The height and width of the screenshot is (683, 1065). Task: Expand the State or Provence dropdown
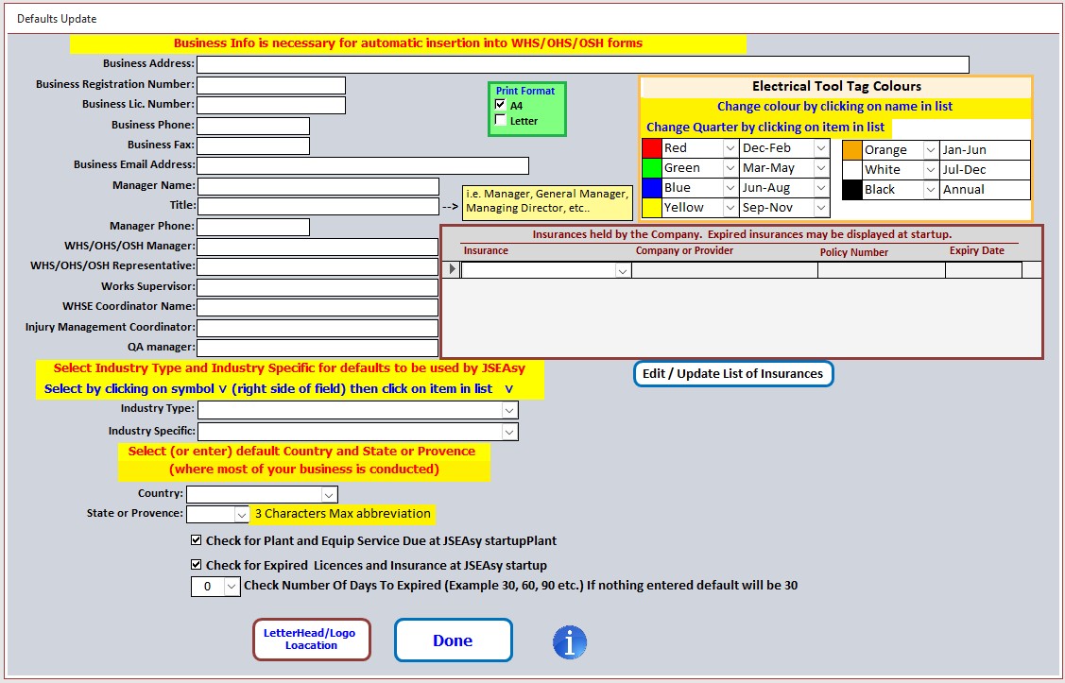(x=241, y=515)
